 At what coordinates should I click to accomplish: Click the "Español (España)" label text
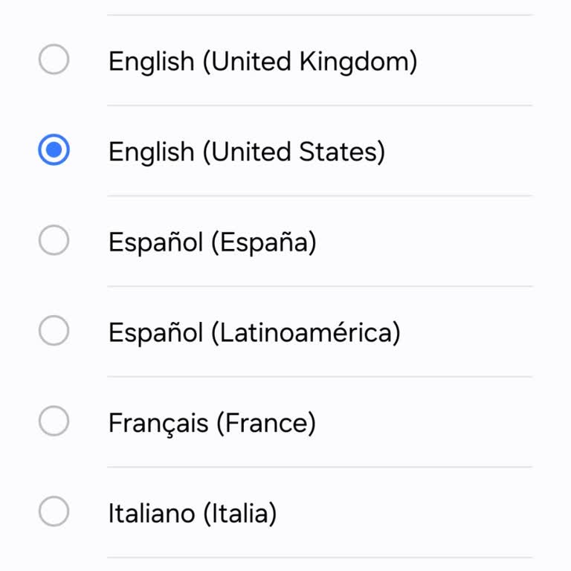(x=212, y=242)
